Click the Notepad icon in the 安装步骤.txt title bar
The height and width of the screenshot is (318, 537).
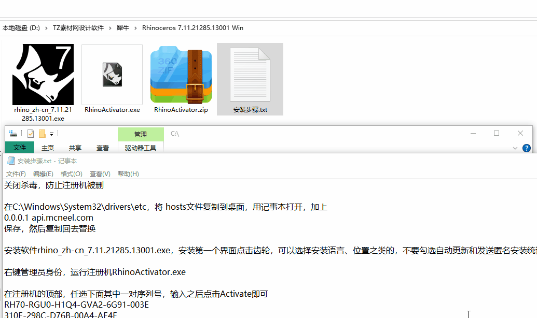11,161
